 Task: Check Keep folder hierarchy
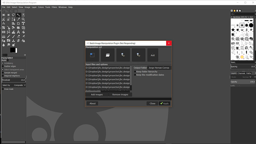tap(135, 71)
